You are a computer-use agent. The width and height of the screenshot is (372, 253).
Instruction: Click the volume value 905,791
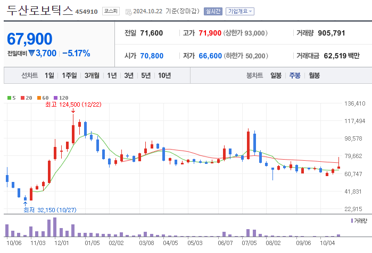tap(332, 33)
